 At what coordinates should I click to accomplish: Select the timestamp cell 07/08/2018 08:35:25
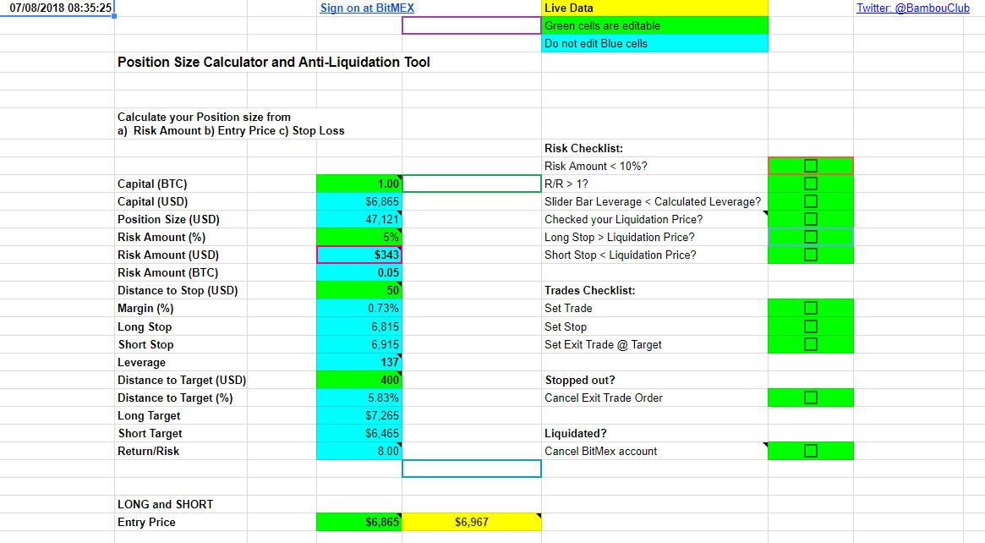pos(57,8)
